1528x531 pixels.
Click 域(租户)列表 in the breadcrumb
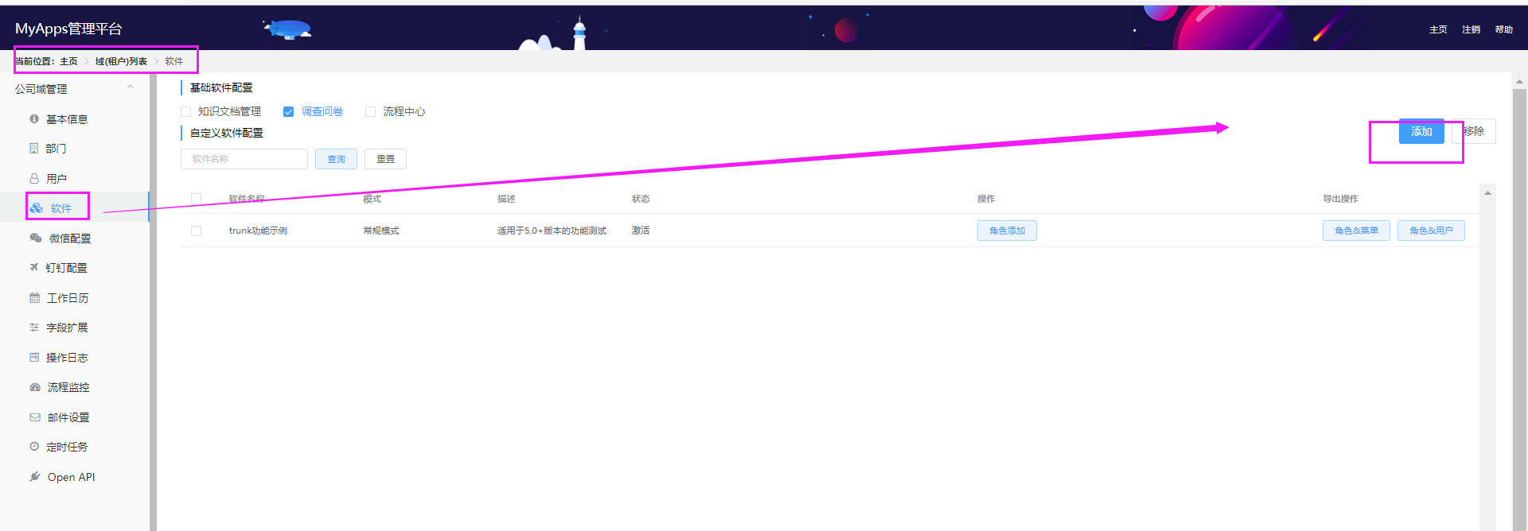pos(121,61)
